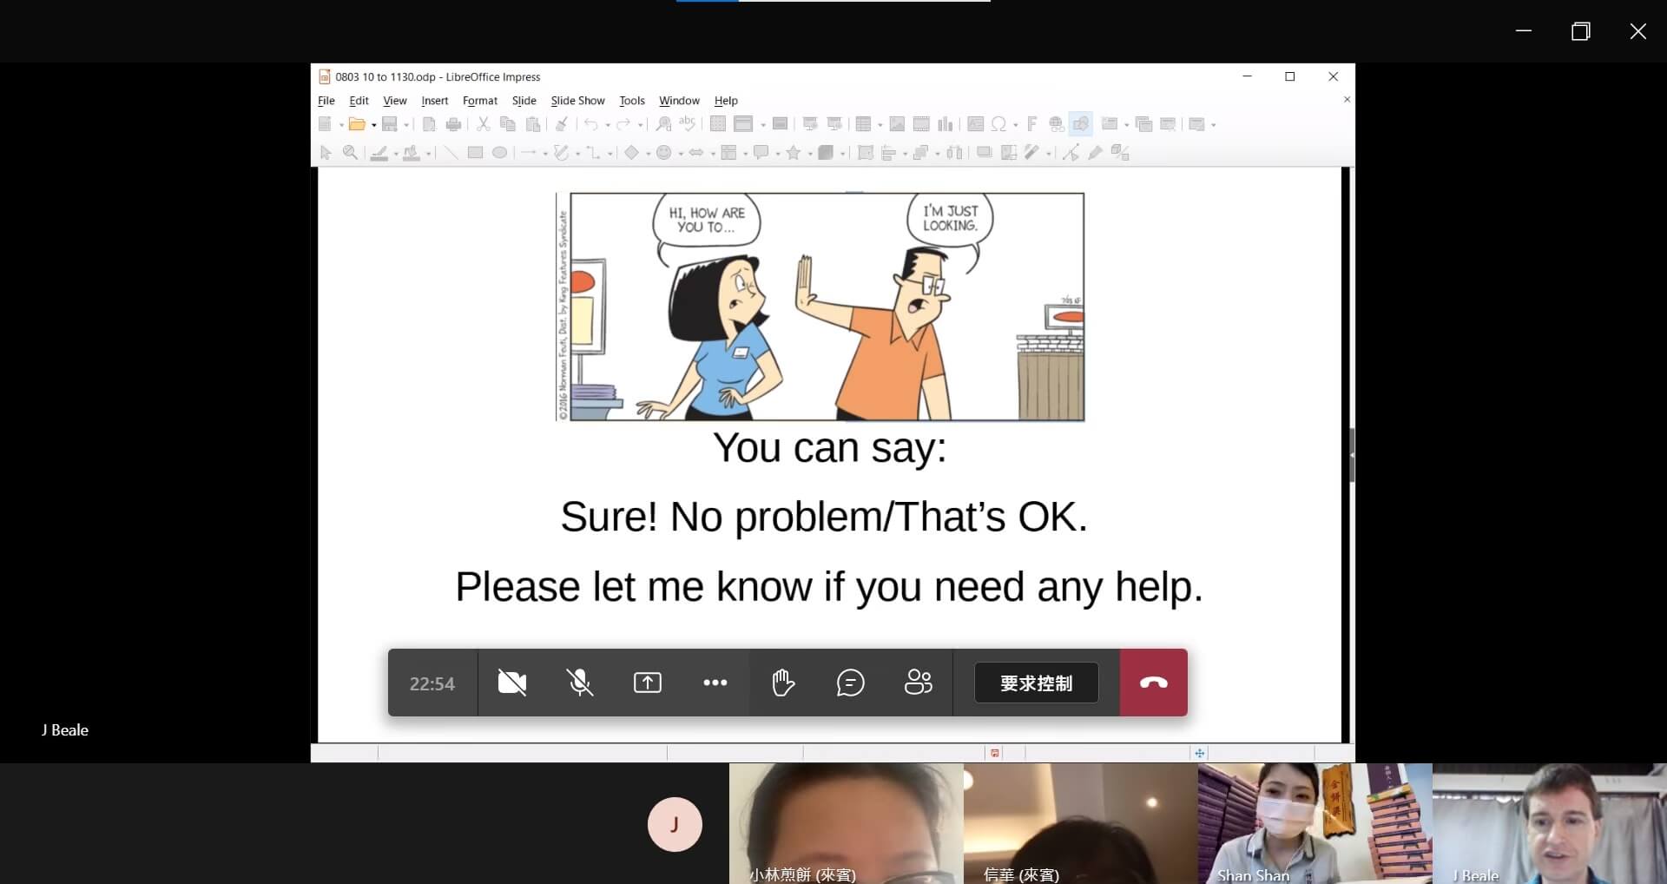This screenshot has height=884, width=1667.
Task: Click the Insert Chart bar icon
Action: tap(946, 124)
